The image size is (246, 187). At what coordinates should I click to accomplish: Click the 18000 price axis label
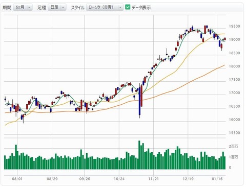click(234, 66)
